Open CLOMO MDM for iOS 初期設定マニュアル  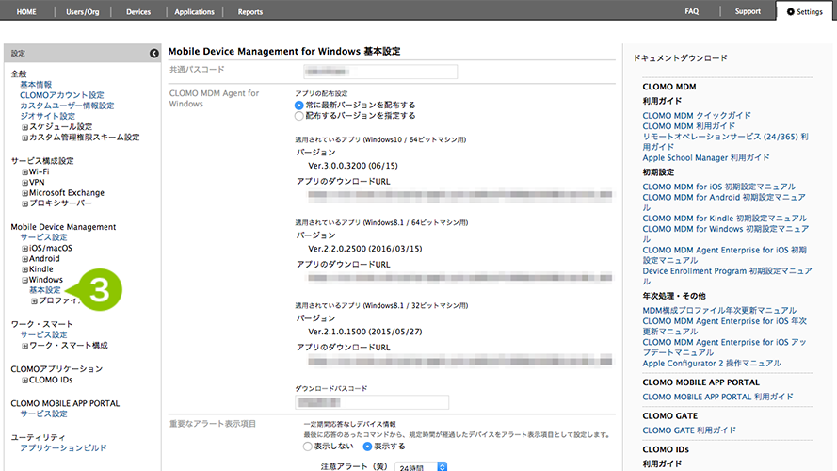click(719, 187)
